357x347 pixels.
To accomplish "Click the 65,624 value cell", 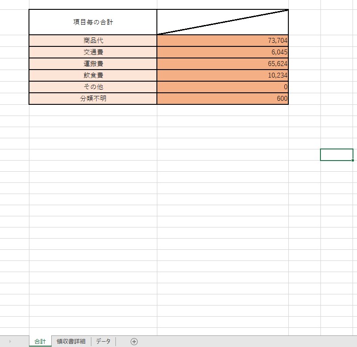I will point(223,64).
